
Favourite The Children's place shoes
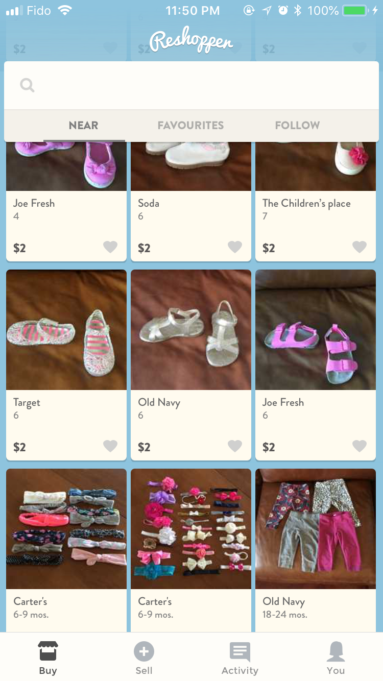[x=360, y=247]
